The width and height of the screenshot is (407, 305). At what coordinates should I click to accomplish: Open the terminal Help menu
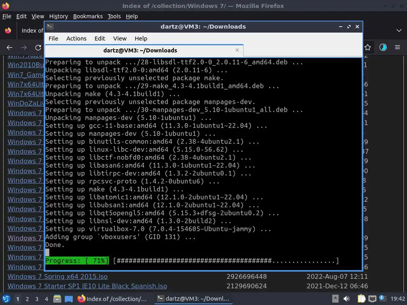141,39
